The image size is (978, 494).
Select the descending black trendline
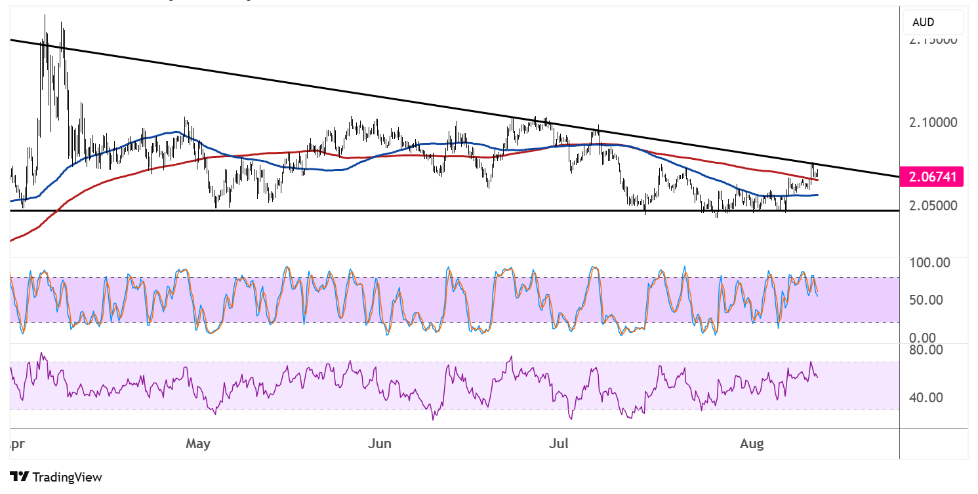pos(454,109)
